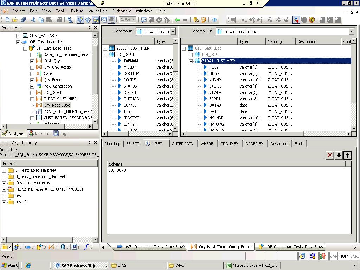
Task: Toggle the filter breakpoint debug toolbar button
Action: (296, 20)
